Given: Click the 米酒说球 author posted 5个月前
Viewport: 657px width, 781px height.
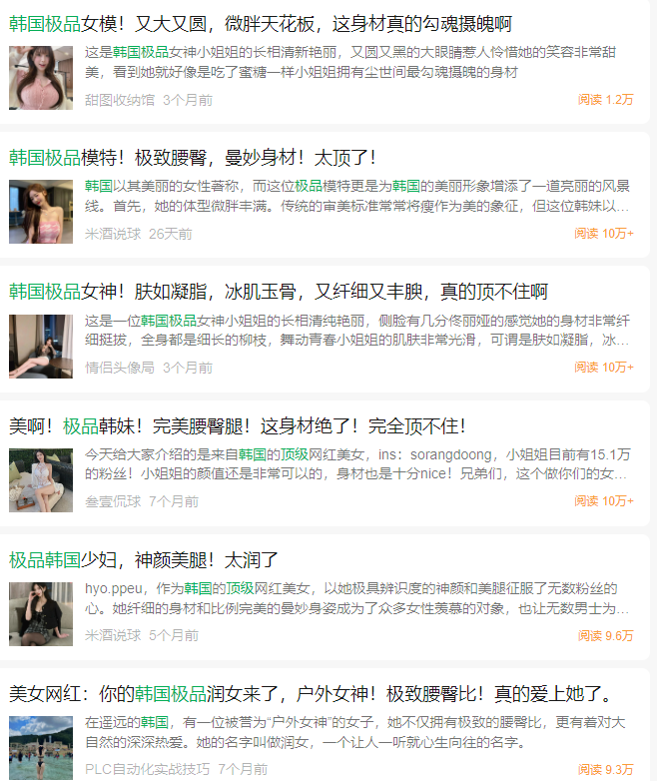Looking at the screenshot, I should (113, 635).
